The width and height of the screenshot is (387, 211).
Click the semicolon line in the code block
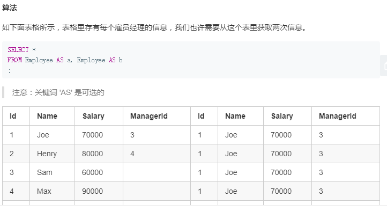point(9,71)
